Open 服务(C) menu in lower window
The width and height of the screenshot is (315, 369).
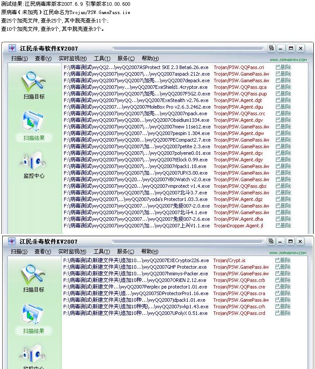click(x=126, y=251)
